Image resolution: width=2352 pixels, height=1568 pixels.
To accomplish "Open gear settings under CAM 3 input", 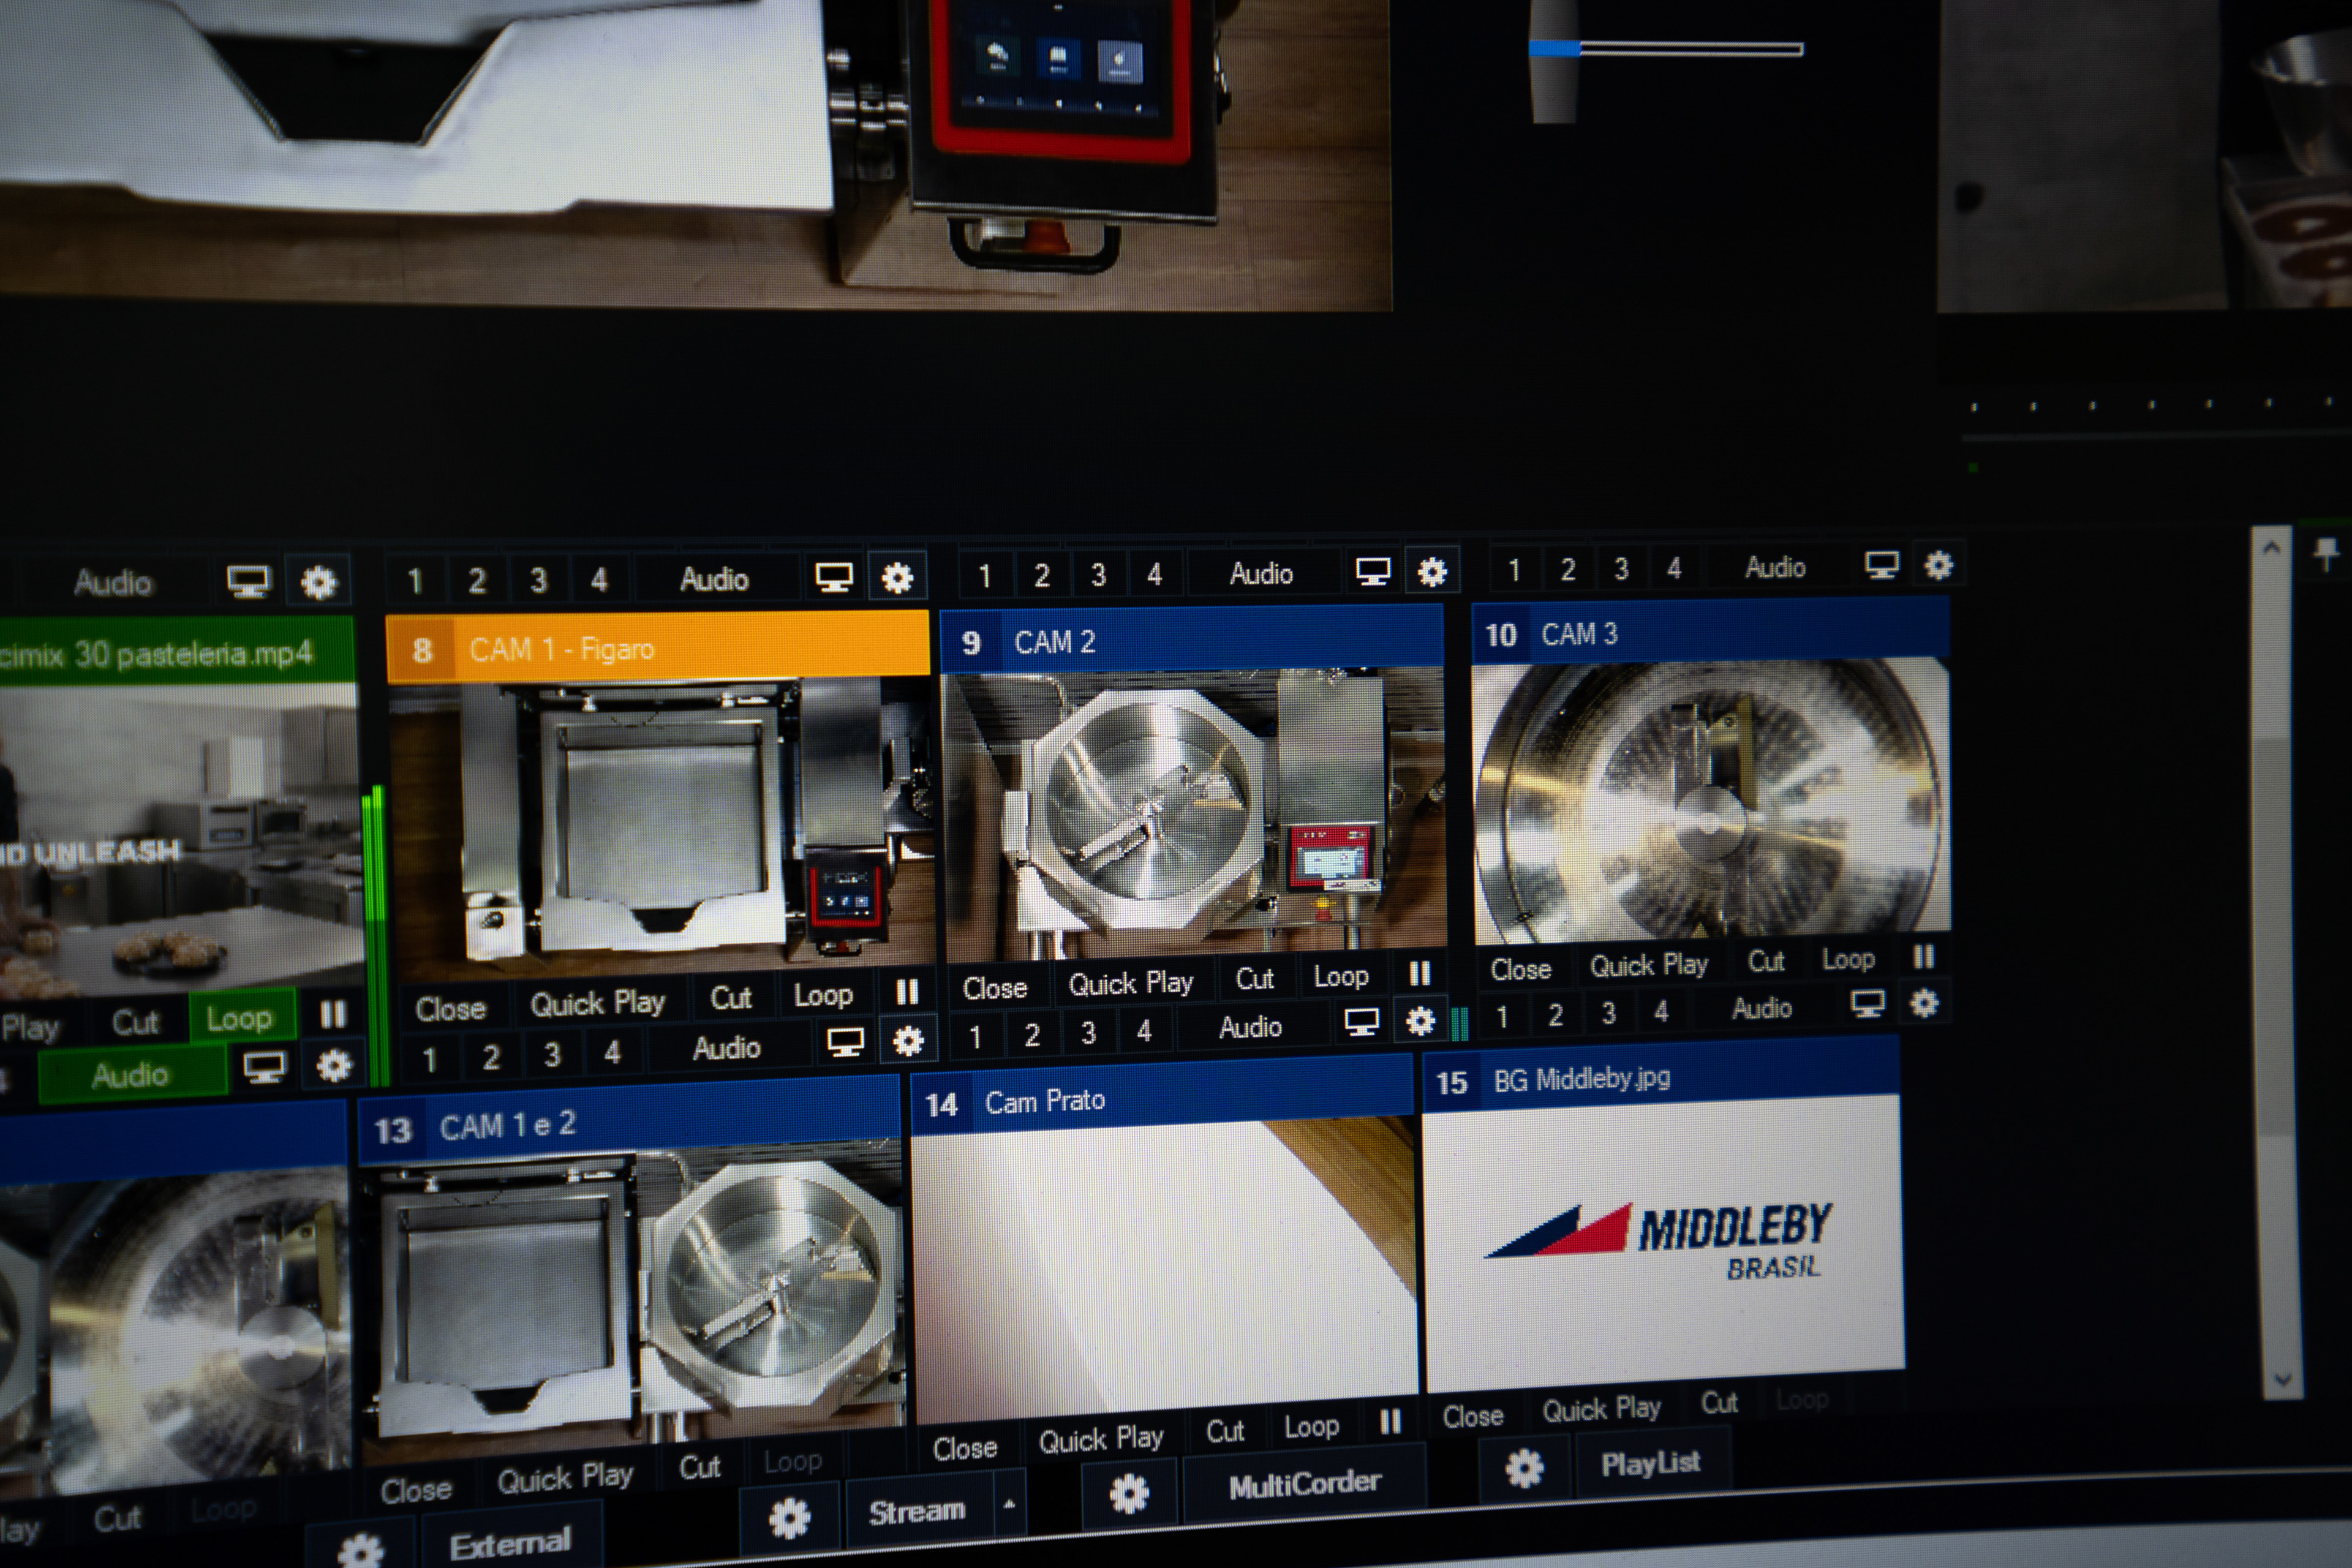I will [x=1924, y=1003].
